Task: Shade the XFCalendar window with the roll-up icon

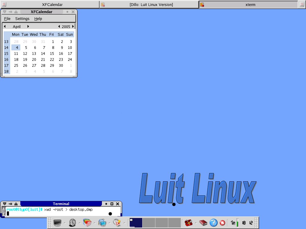Action: pyautogui.click(x=16, y=12)
